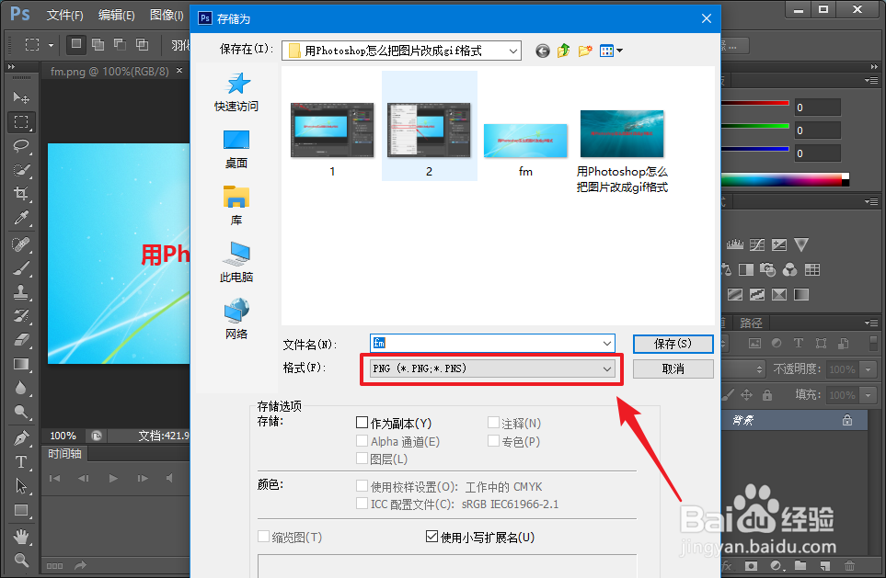Select the Dodge tool
886x578 pixels.
point(21,412)
